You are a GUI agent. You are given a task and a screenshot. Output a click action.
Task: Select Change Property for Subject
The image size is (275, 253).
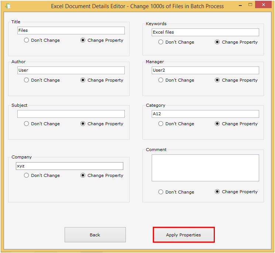click(x=102, y=124)
